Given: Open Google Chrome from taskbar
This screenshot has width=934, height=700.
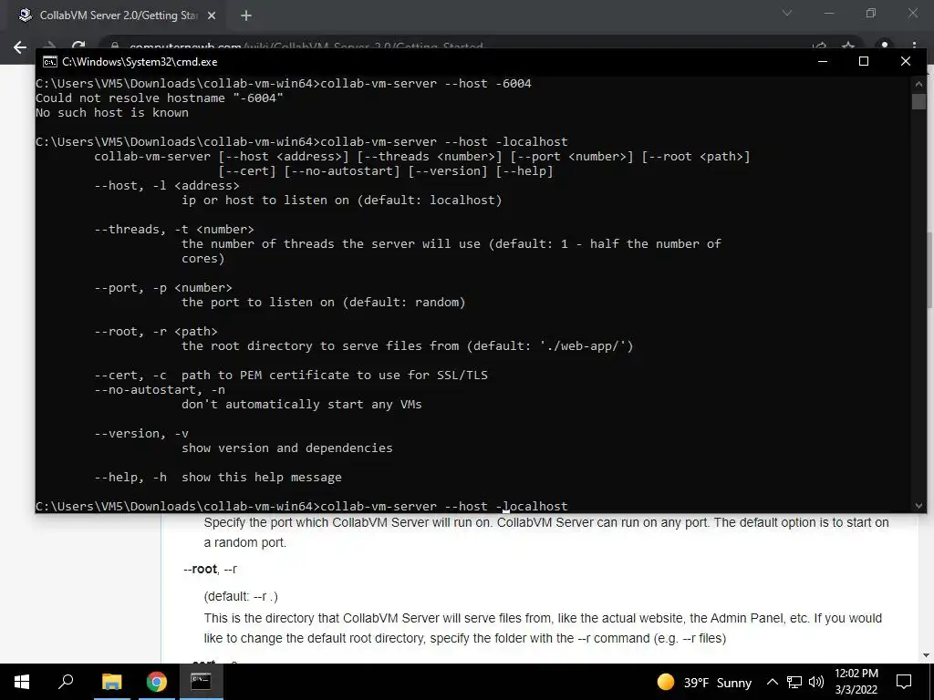Looking at the screenshot, I should pos(157,682).
